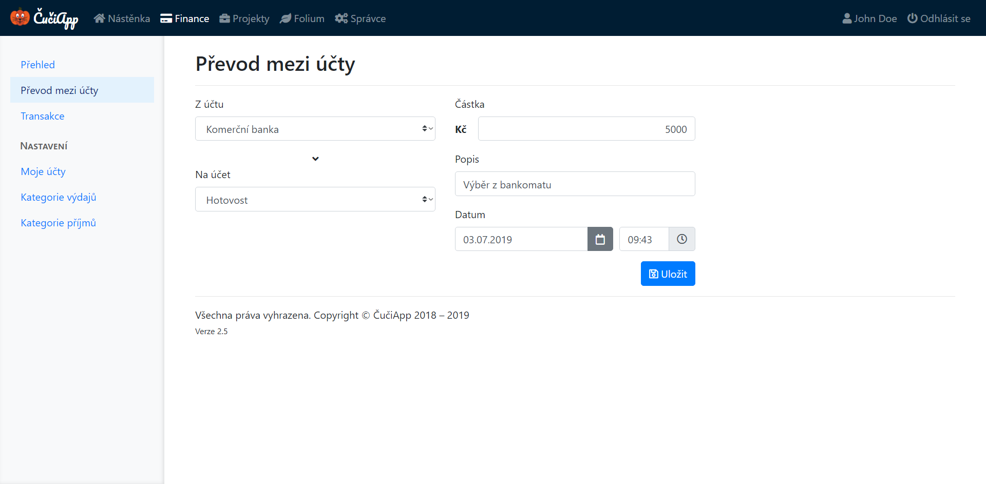Open Správce admin gears menu
This screenshot has width=986, height=484.
point(360,18)
